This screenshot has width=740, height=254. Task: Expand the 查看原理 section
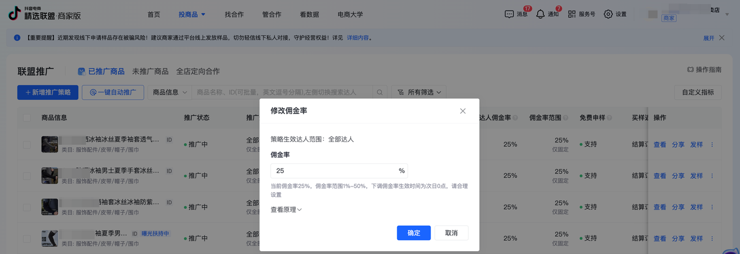(x=286, y=210)
